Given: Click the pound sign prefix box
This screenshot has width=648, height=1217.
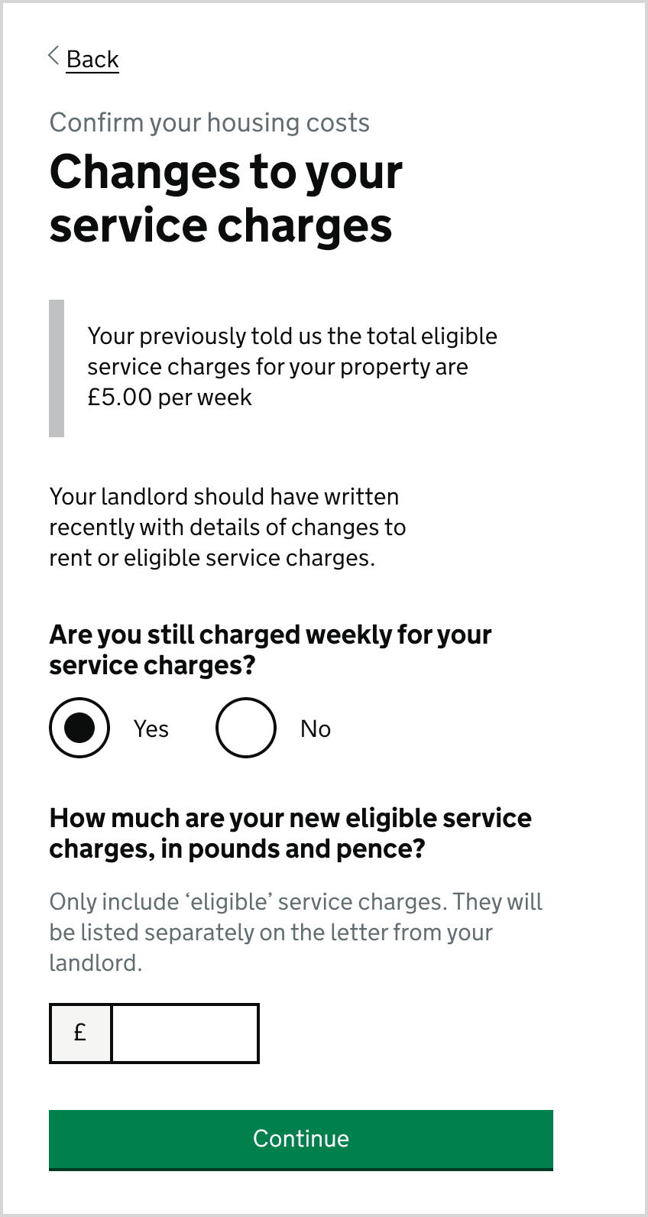Looking at the screenshot, I should coord(80,1033).
